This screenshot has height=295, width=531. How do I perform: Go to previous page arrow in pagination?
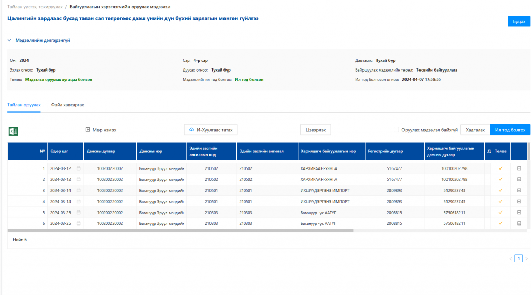[x=511, y=258]
